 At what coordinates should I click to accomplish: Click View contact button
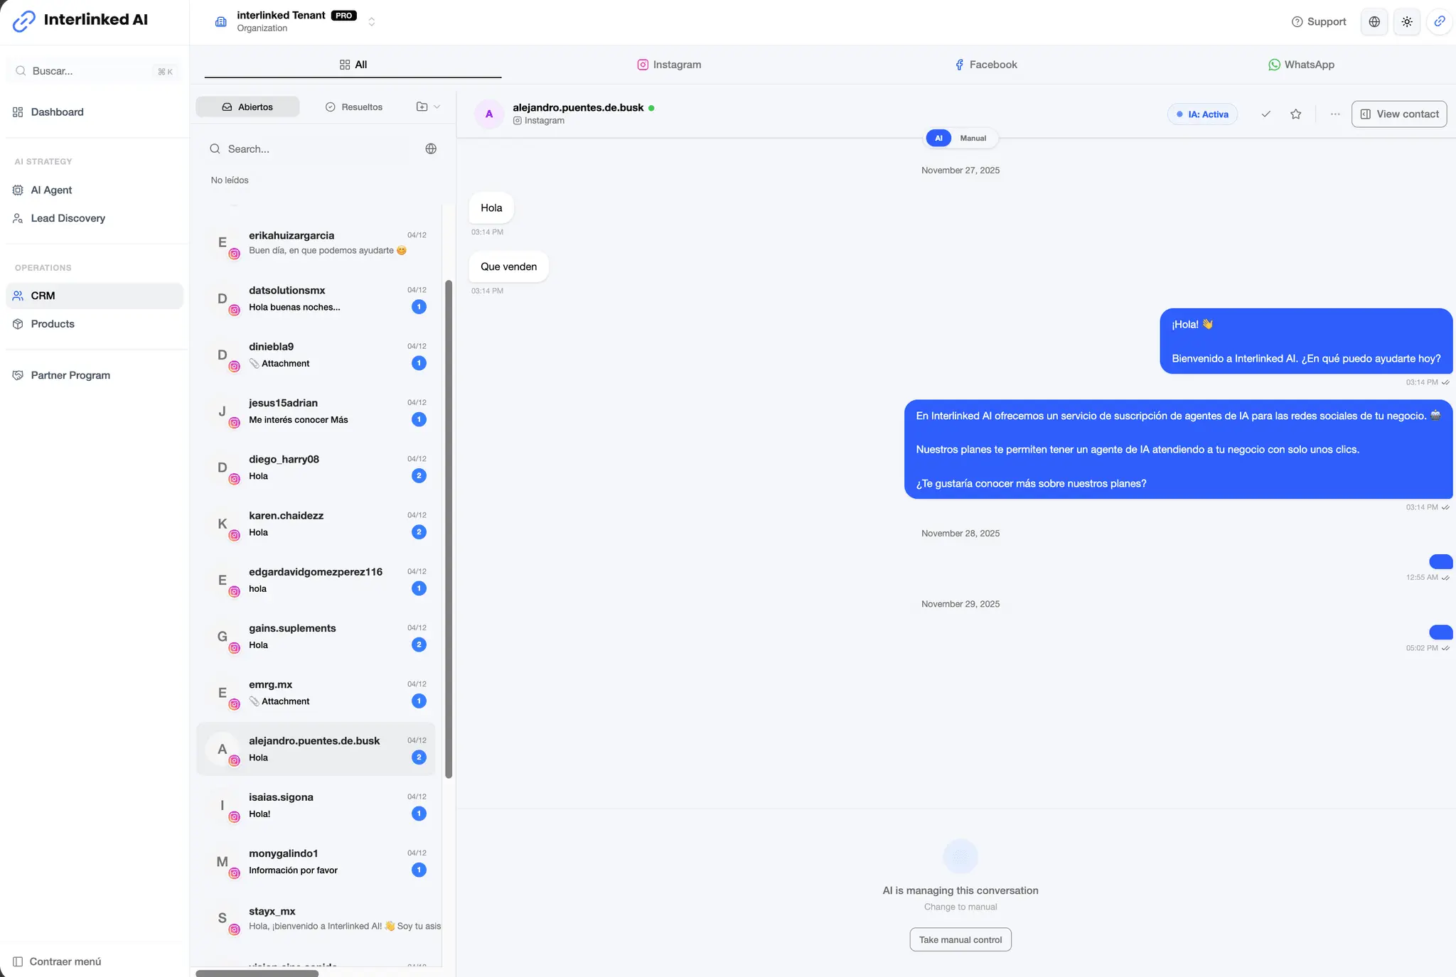(1399, 114)
